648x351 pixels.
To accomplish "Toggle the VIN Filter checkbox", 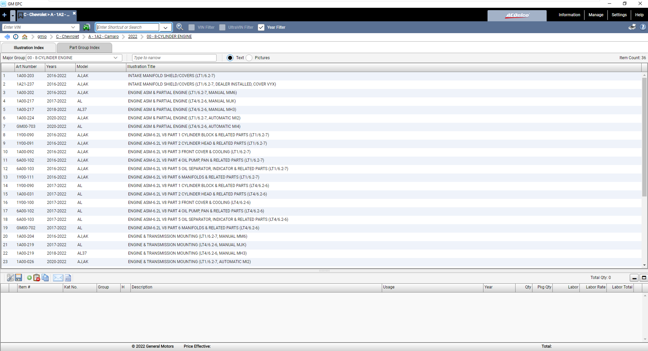I will 192,27.
